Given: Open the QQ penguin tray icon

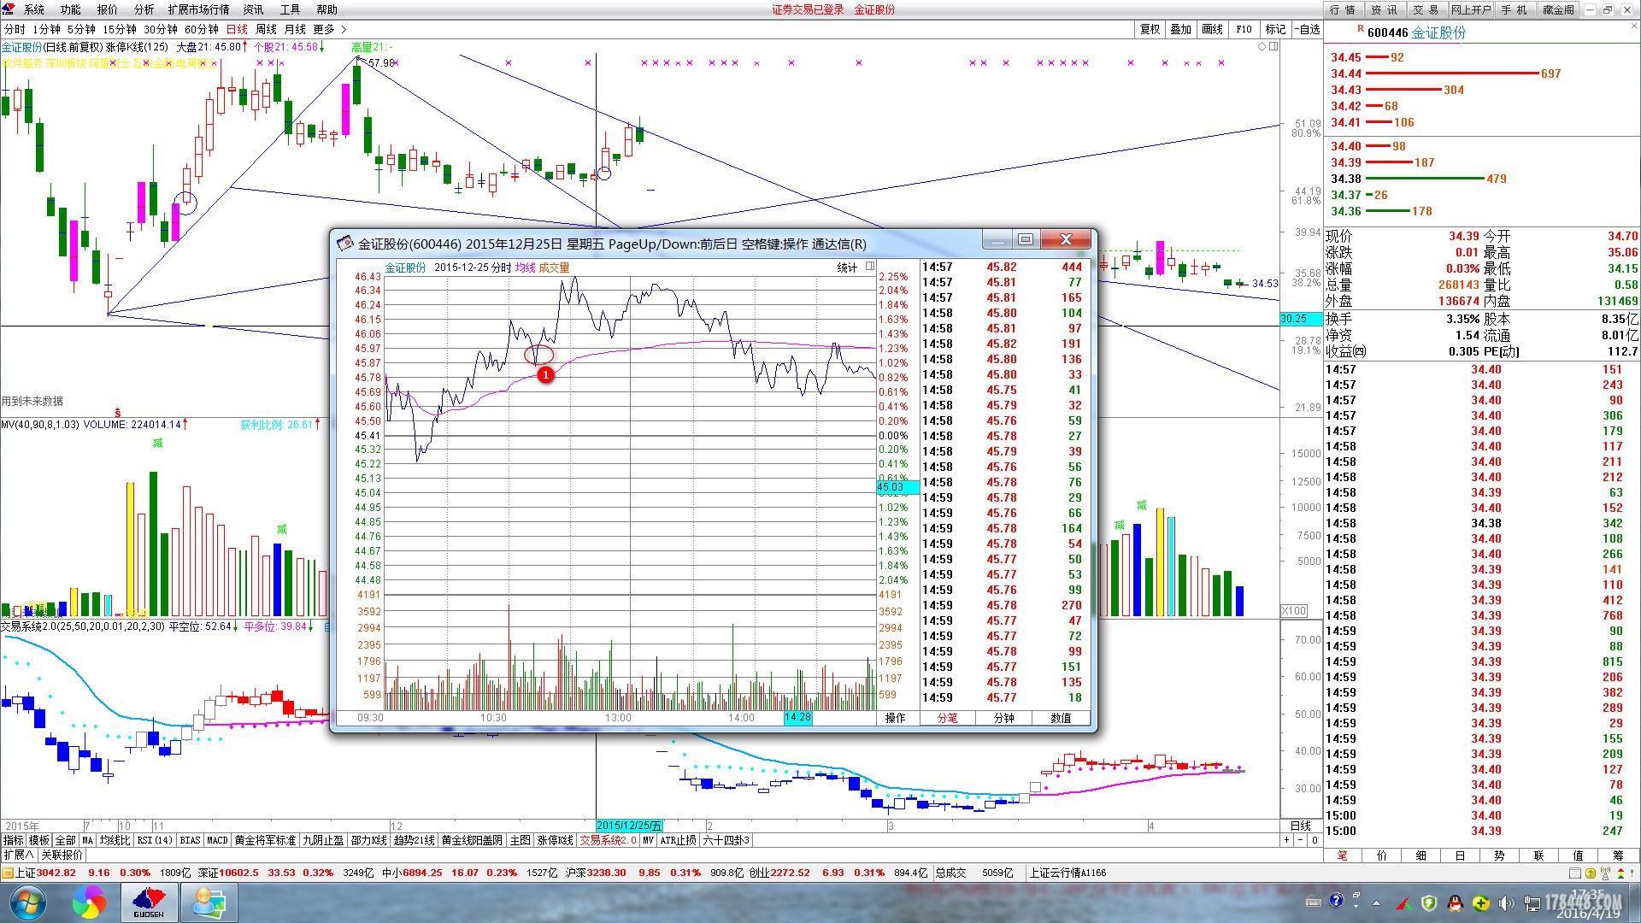Looking at the screenshot, I should 1455,902.
